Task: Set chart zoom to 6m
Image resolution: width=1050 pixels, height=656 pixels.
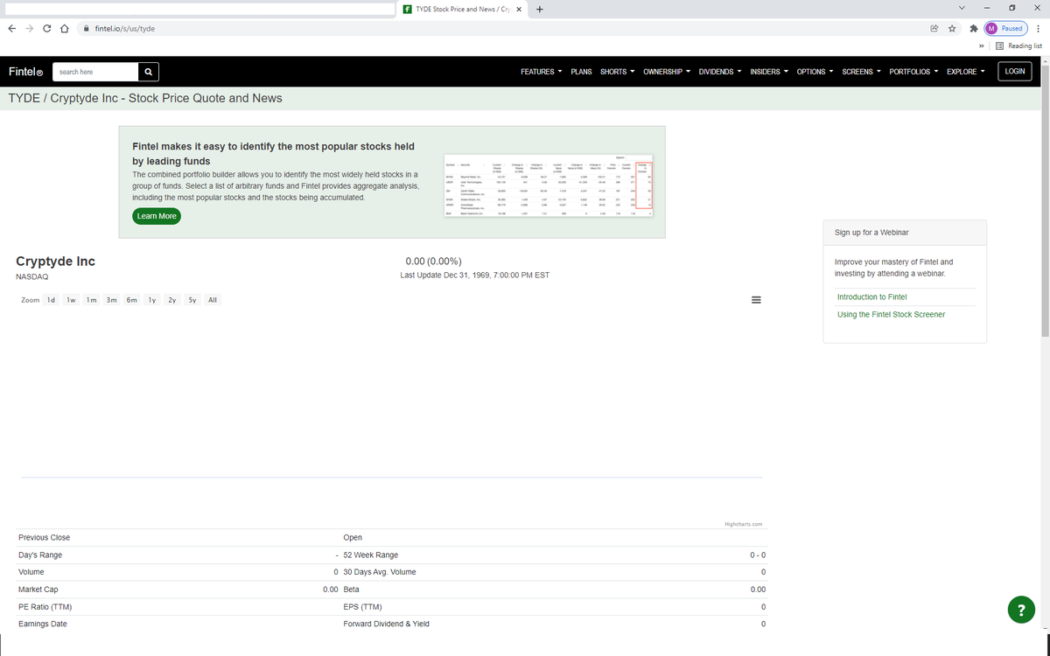Action: (131, 300)
